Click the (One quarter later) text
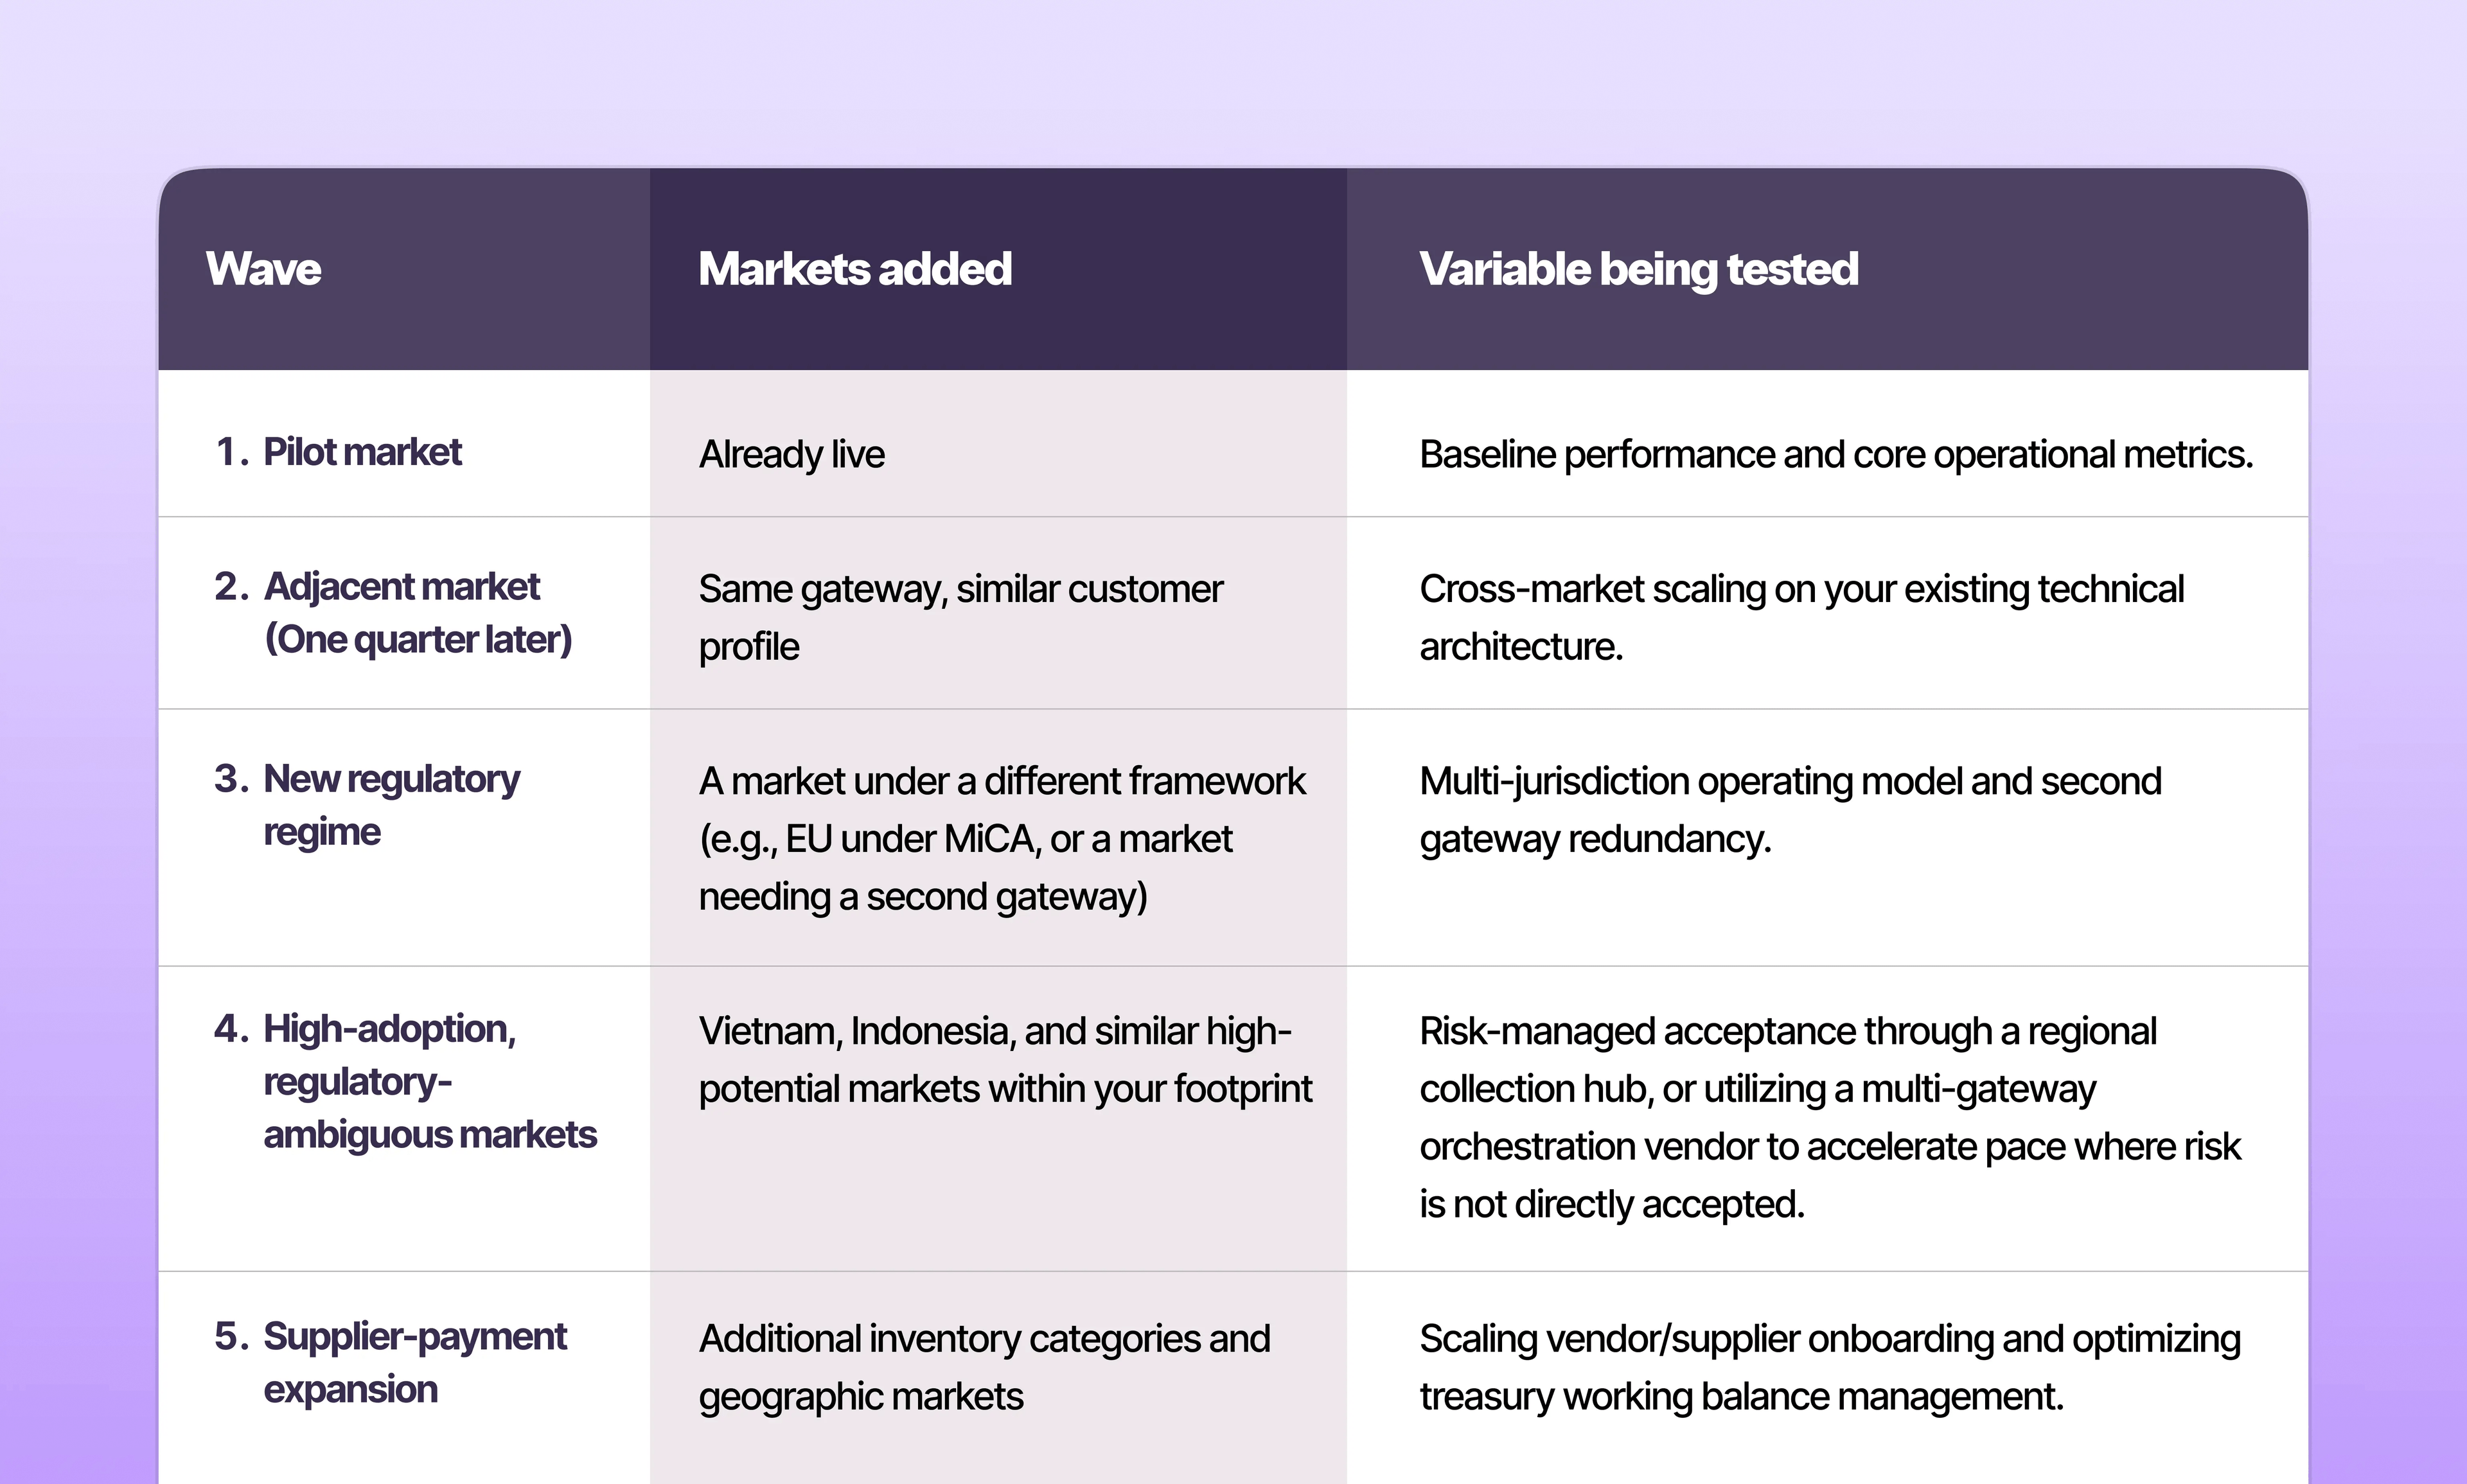Image resolution: width=2467 pixels, height=1484 pixels. [x=418, y=640]
